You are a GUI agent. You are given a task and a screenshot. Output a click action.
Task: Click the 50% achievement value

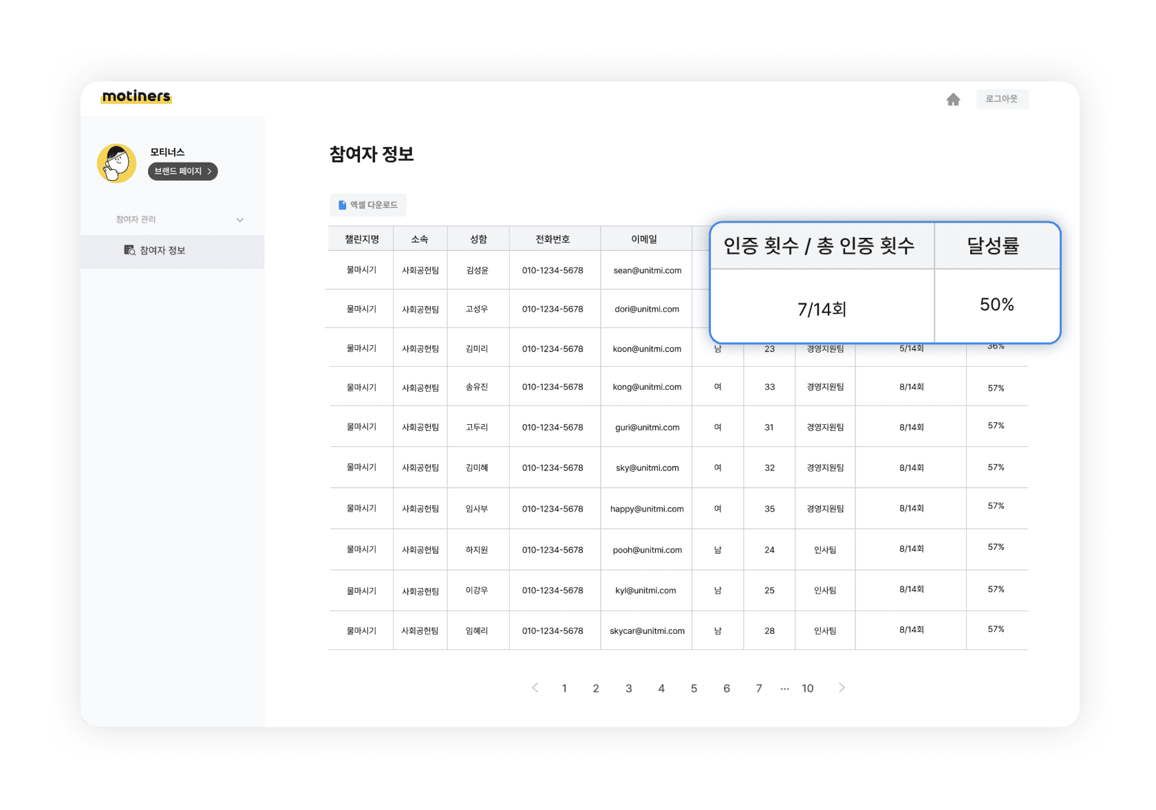996,305
